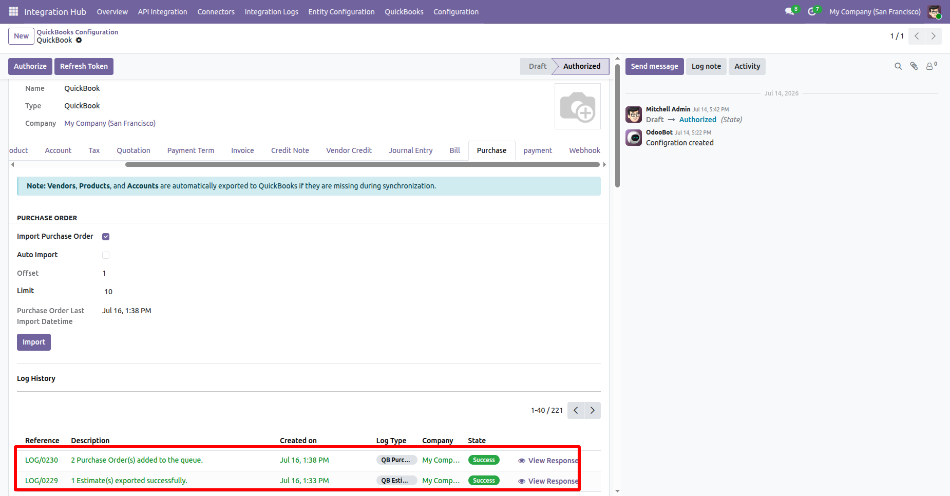Image resolution: width=950 pixels, height=496 pixels.
Task: Open the user avatar menu
Action: coord(934,11)
